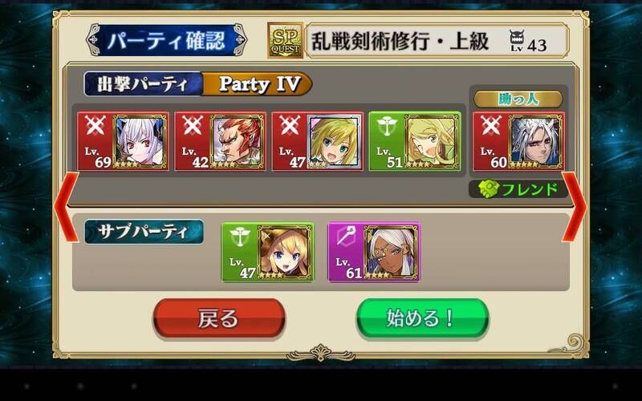This screenshot has height=401, width=642.
Task: Switch to next party with right red arrow
Action: click(575, 207)
